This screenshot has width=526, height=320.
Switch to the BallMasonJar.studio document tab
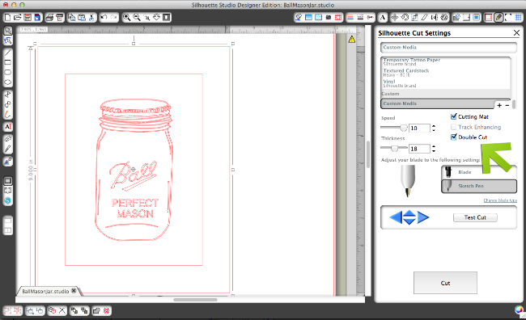click(45, 291)
